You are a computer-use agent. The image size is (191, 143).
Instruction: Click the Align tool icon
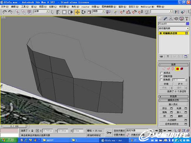tap(183, 12)
